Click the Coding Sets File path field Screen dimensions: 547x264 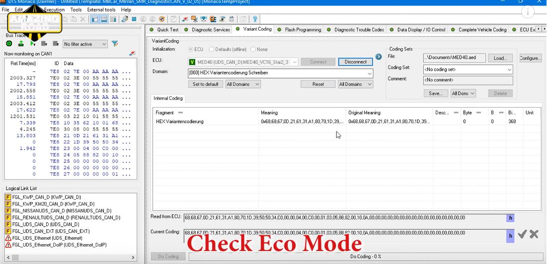coord(454,58)
